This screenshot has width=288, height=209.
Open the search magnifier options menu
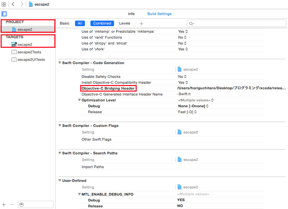pyautogui.click(x=192, y=24)
